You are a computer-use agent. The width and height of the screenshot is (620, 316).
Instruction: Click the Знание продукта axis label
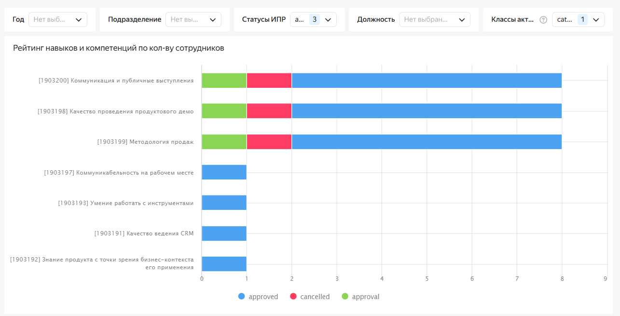pos(102,263)
